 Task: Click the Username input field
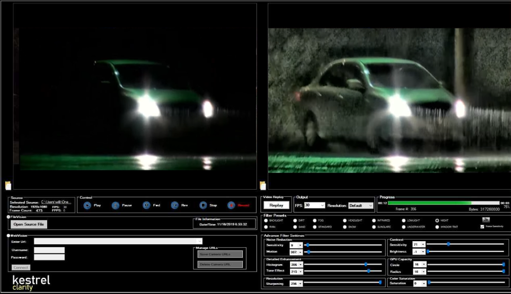pos(49,250)
